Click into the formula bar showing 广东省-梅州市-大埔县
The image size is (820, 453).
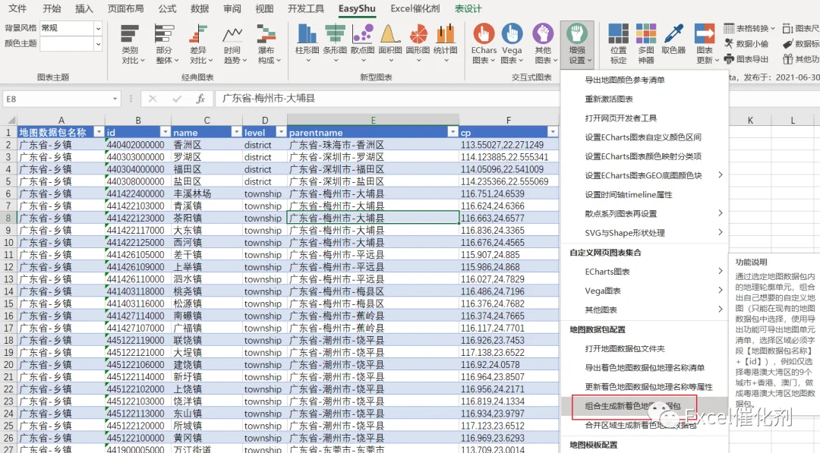[x=387, y=99]
